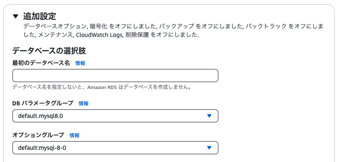The height and width of the screenshot is (162, 340).
Task: Click CloudWatch Logs in the summary text
Action: tap(99, 35)
